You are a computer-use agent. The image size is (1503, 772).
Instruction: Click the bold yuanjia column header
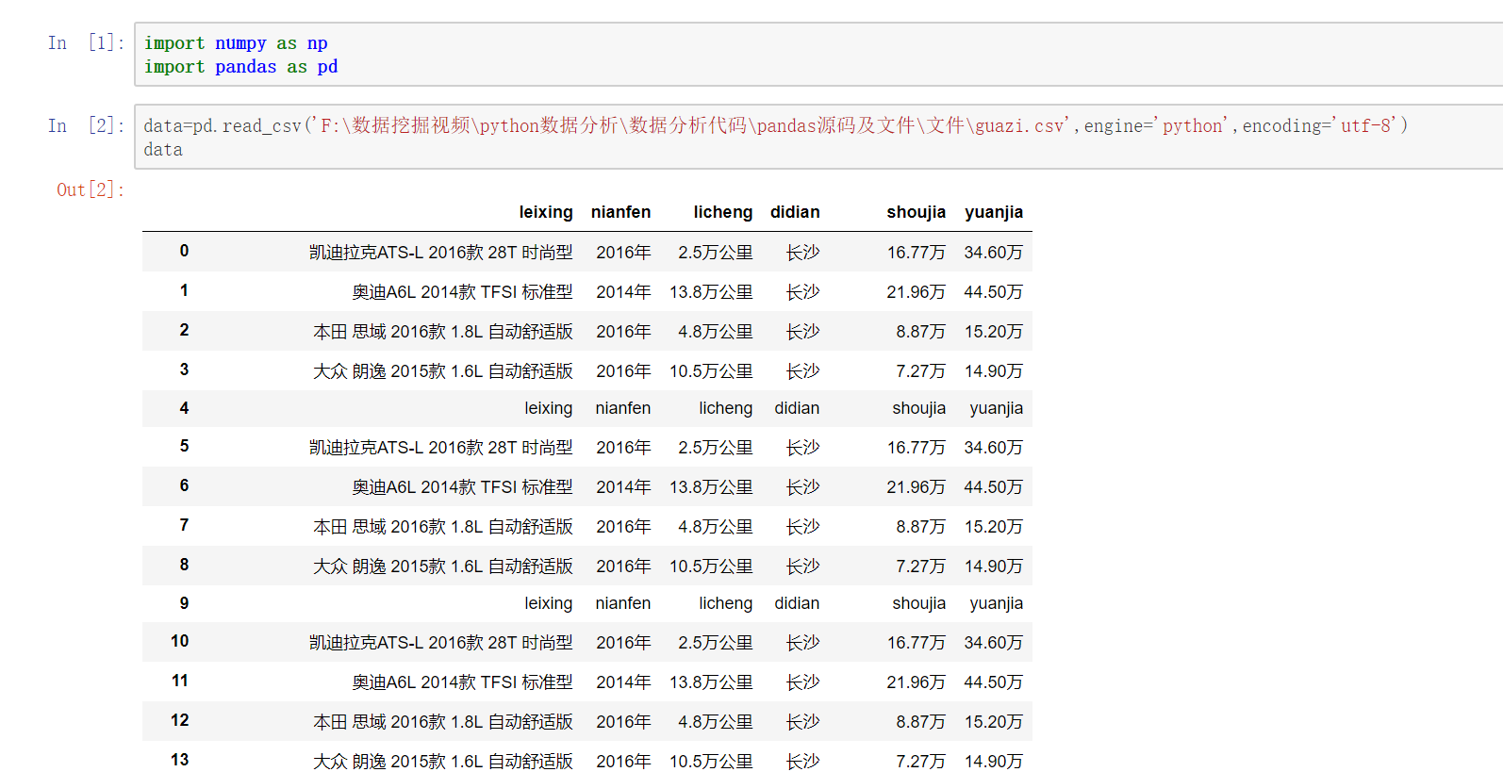994,212
